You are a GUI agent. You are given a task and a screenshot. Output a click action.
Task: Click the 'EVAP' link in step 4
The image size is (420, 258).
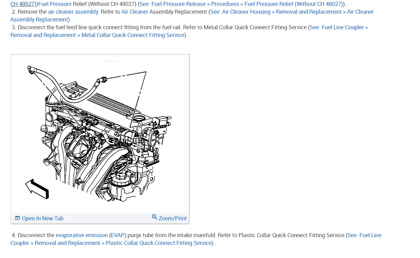(118, 235)
